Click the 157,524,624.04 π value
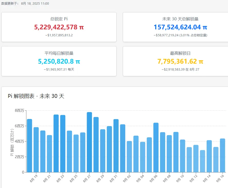 coord(180,27)
